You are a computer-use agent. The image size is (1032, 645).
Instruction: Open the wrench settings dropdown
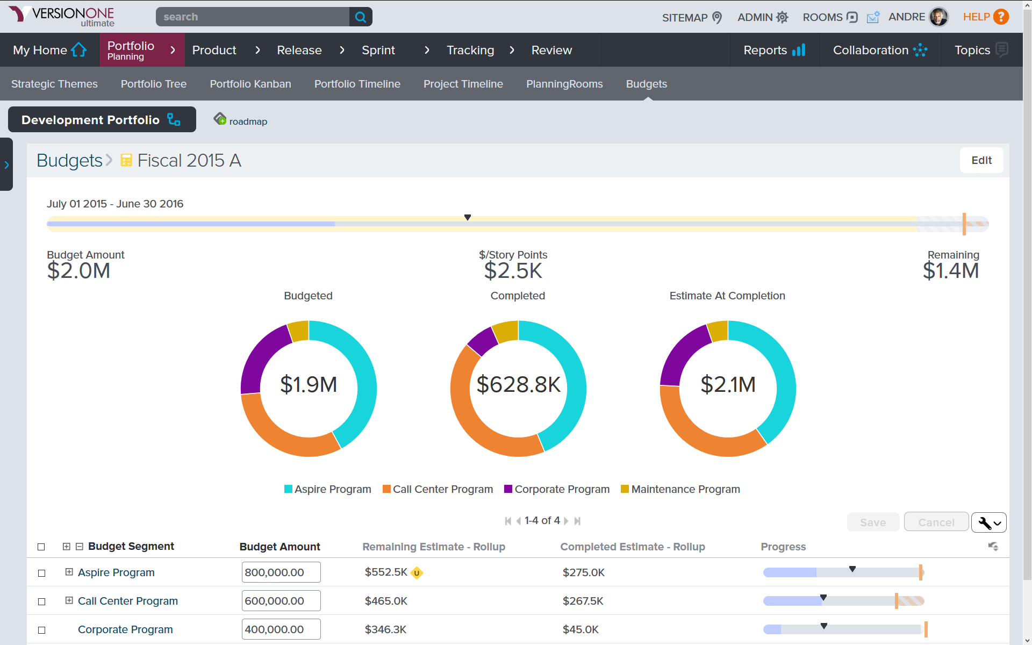[988, 522]
